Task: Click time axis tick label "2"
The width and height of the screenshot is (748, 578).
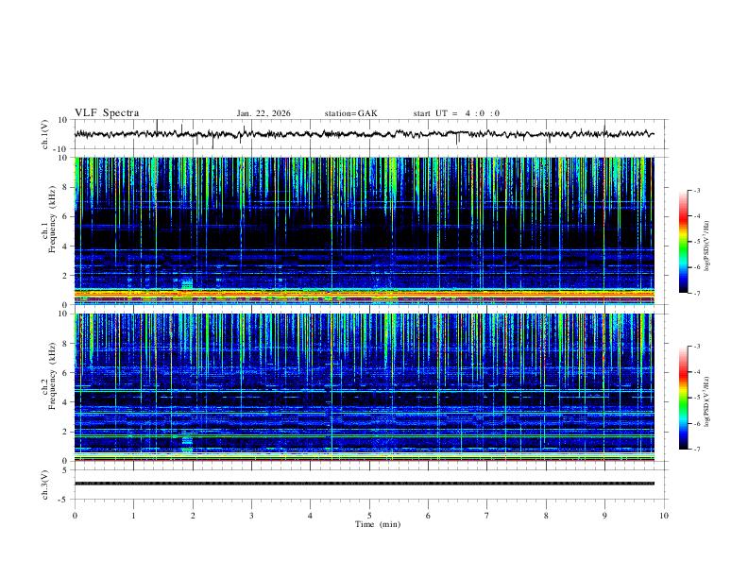Action: coord(193,516)
